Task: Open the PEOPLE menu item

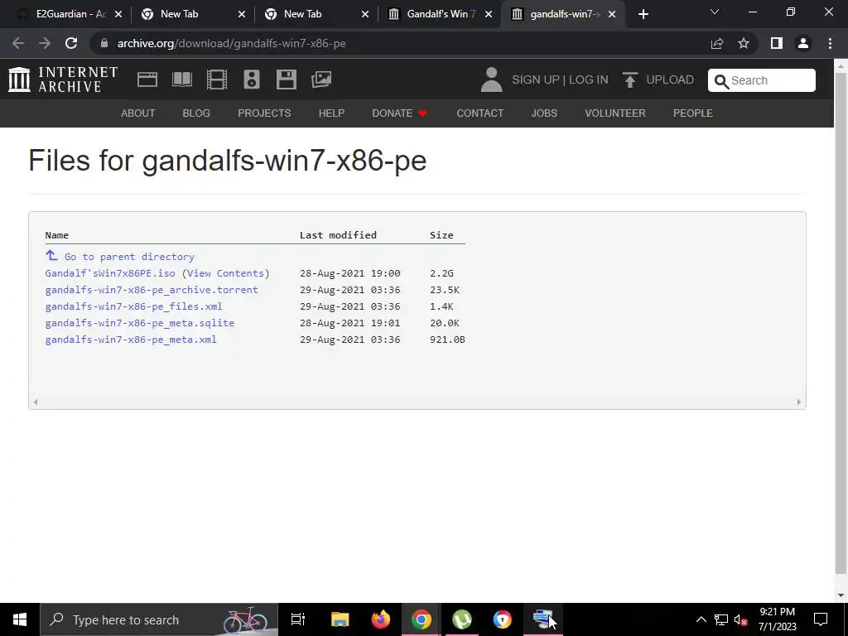Action: coord(693,113)
